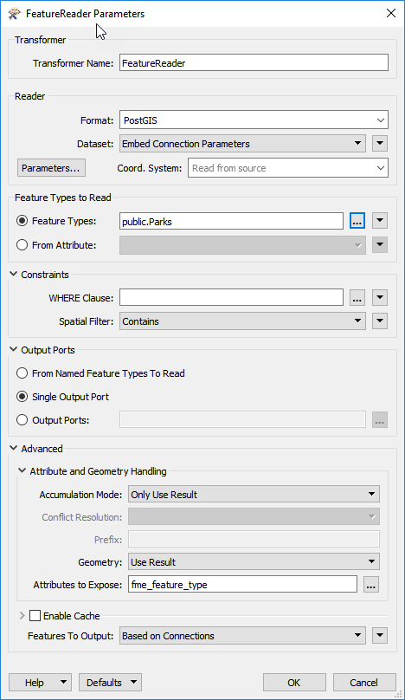Click the ellipsis button beside Feature Types field
The width and height of the screenshot is (405, 700).
pos(357,221)
